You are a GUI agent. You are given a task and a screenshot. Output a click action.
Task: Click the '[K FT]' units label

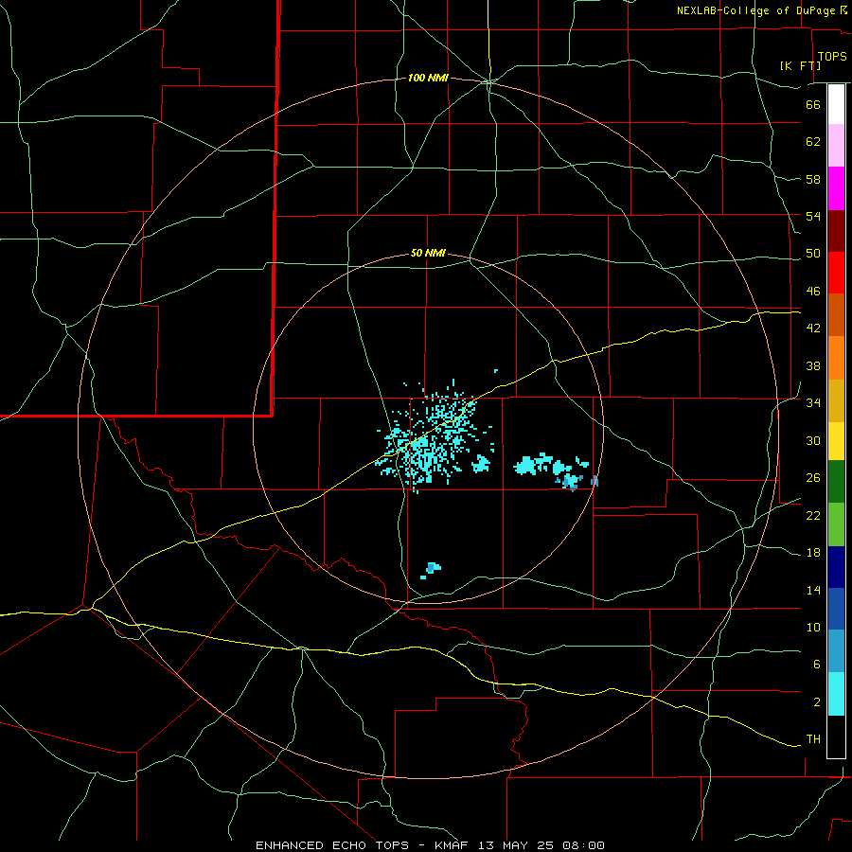[x=801, y=65]
